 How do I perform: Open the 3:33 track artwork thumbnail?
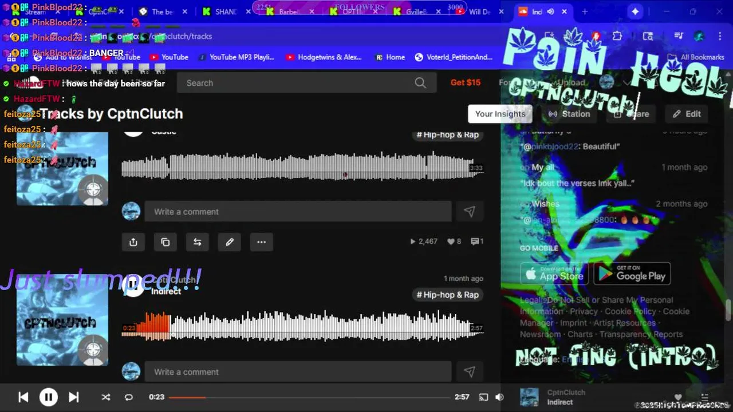(62, 169)
